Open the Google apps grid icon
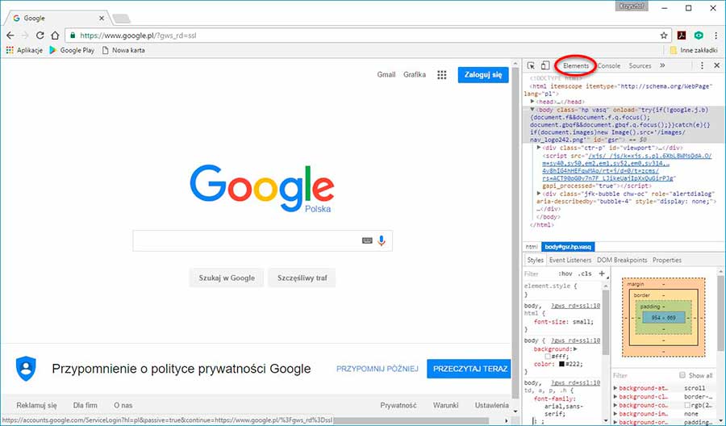Screen dimensions: 726x426 442,75
